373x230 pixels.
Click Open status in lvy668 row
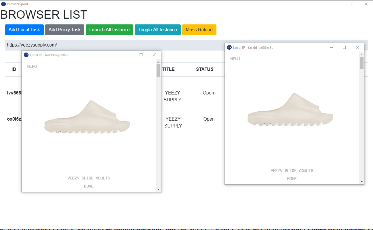208,93
